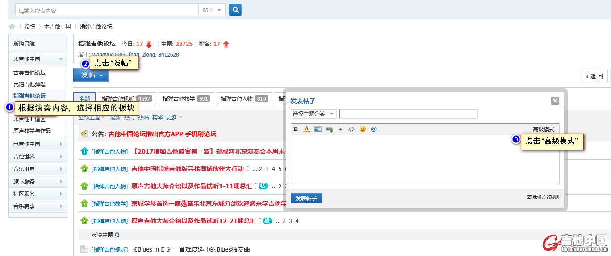
Task: Click the home icon in breadcrumb
Action: coord(12,27)
